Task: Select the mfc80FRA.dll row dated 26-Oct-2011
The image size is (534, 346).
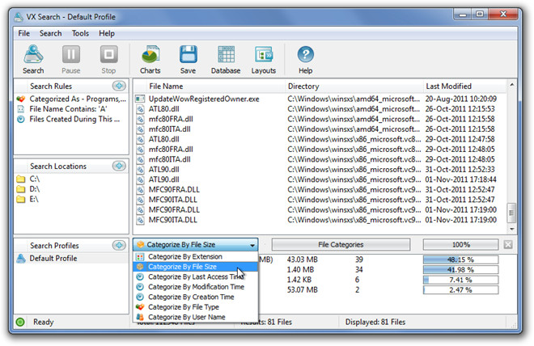Action: 320,119
